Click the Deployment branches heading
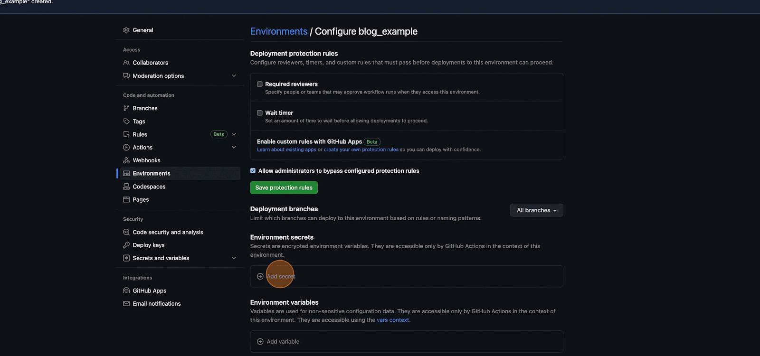The height and width of the screenshot is (356, 760). (284, 209)
